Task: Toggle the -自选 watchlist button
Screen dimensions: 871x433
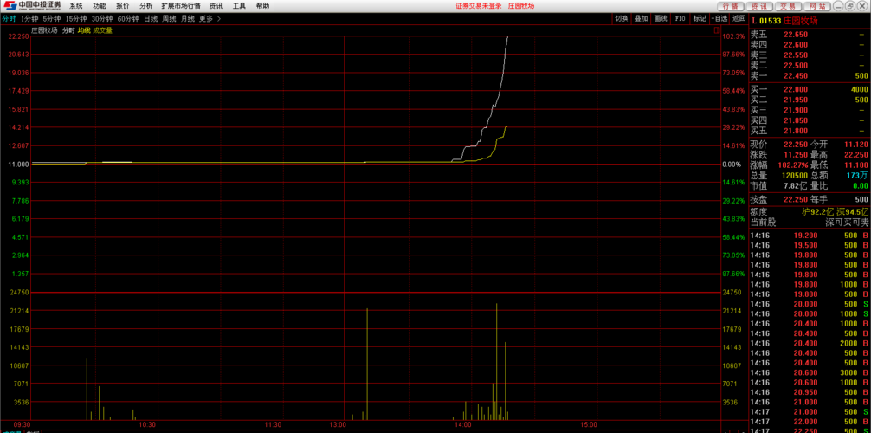Action: click(719, 19)
